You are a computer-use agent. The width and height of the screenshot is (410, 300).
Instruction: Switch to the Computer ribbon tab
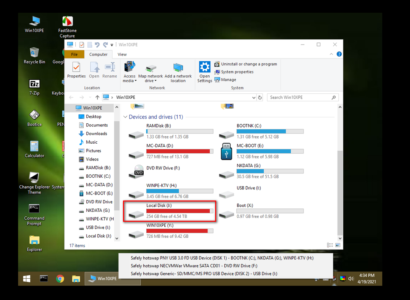(x=98, y=54)
